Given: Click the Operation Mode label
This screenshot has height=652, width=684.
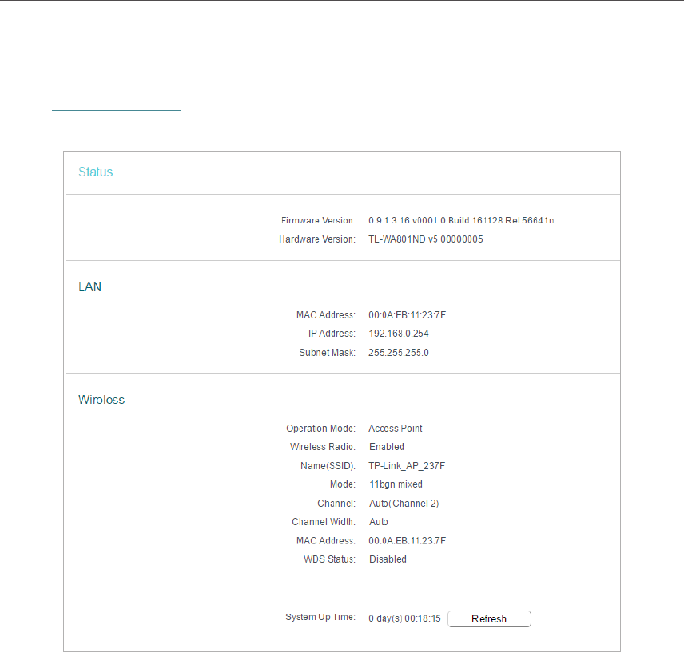Looking at the screenshot, I should click(x=320, y=428).
